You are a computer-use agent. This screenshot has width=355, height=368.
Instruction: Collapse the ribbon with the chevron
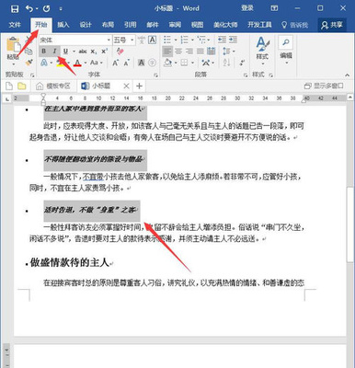pos(347,75)
